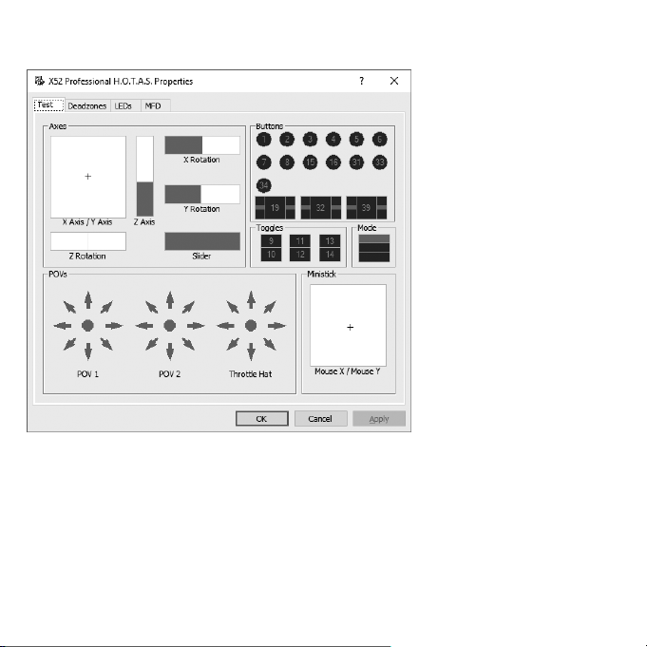This screenshot has height=647, width=647.
Task: Open the MFD tab
Action: [x=155, y=106]
